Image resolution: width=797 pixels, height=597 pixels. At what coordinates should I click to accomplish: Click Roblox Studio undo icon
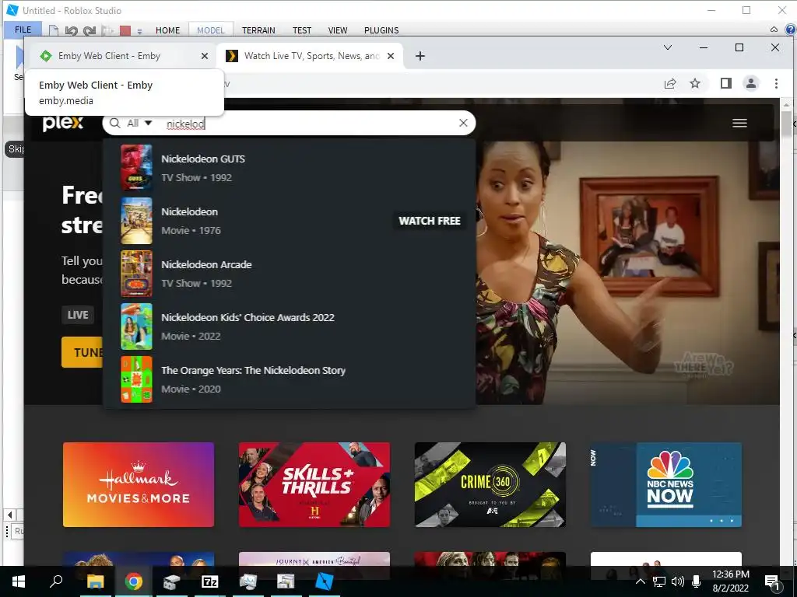click(x=71, y=30)
